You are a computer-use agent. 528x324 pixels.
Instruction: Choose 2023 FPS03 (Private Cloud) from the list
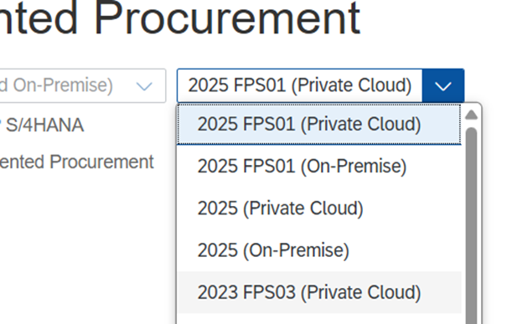(318, 292)
